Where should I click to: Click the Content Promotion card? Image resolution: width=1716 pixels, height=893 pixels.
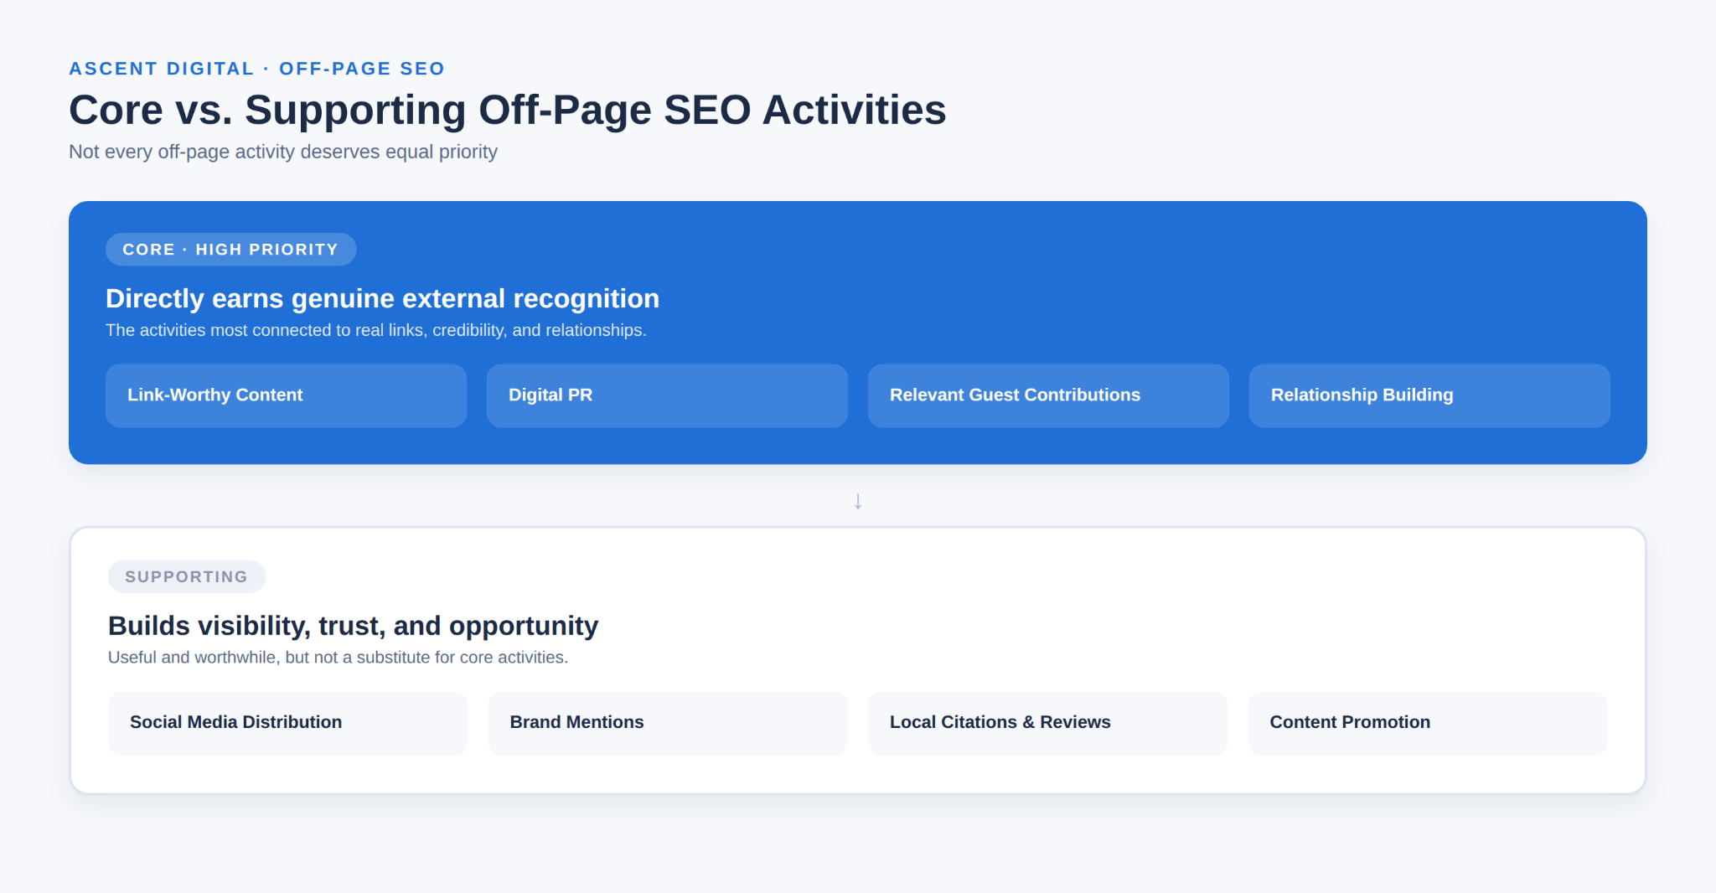pos(1428,723)
